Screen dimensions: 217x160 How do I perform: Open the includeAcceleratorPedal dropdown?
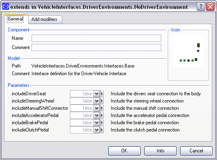coord(97,115)
